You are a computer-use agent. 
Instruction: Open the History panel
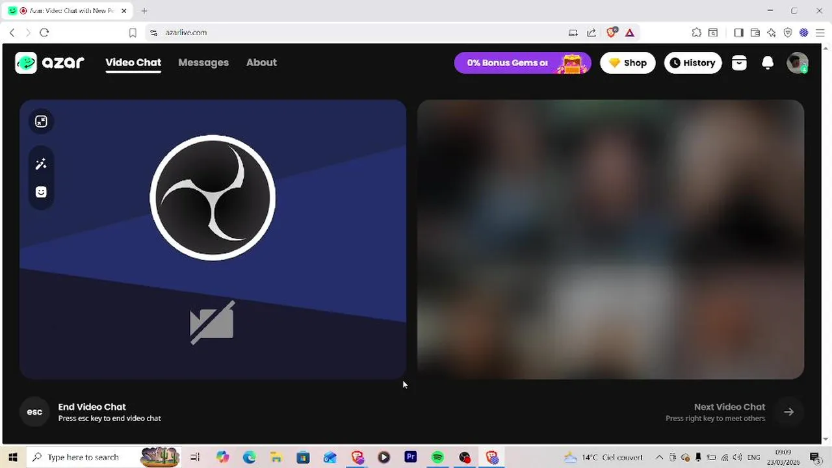pyautogui.click(x=693, y=63)
